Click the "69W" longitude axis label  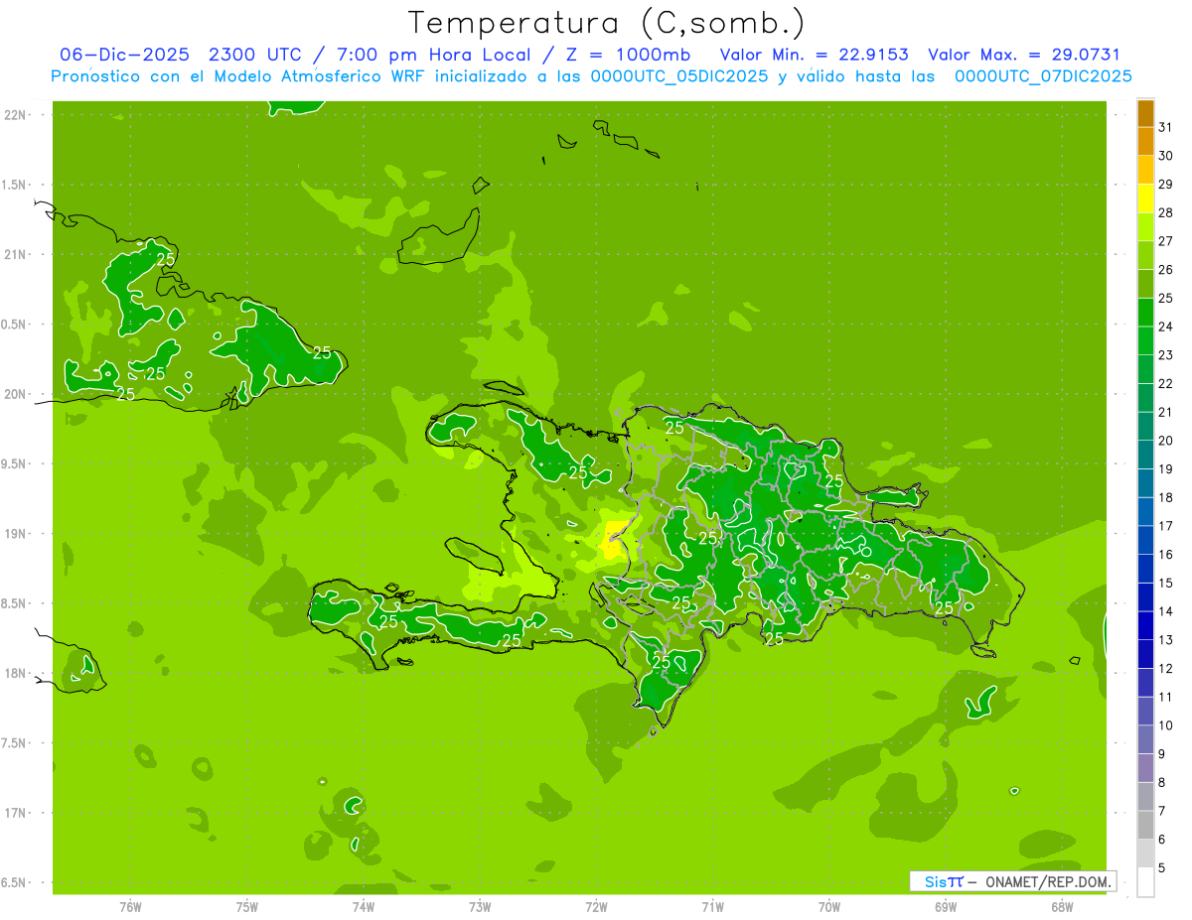[x=946, y=907]
